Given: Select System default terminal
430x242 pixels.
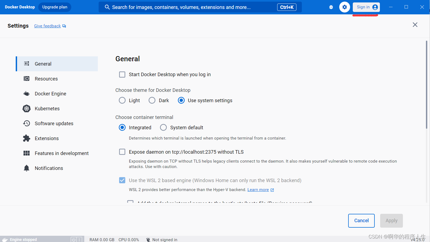Looking at the screenshot, I should click(x=163, y=128).
